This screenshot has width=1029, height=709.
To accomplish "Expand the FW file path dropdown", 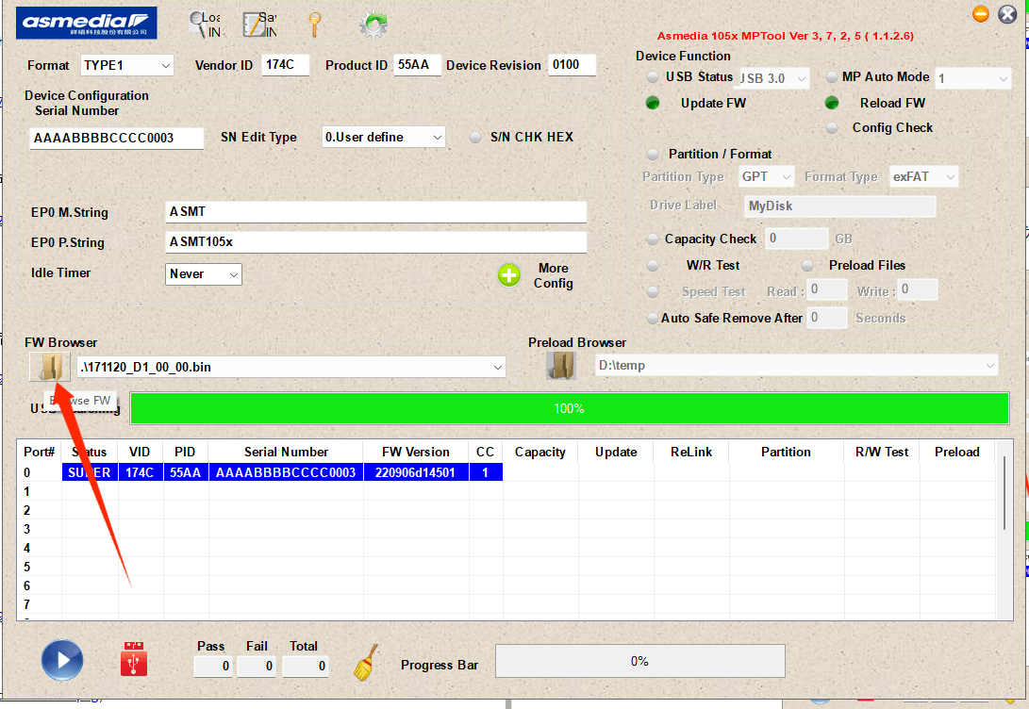I will coord(497,368).
